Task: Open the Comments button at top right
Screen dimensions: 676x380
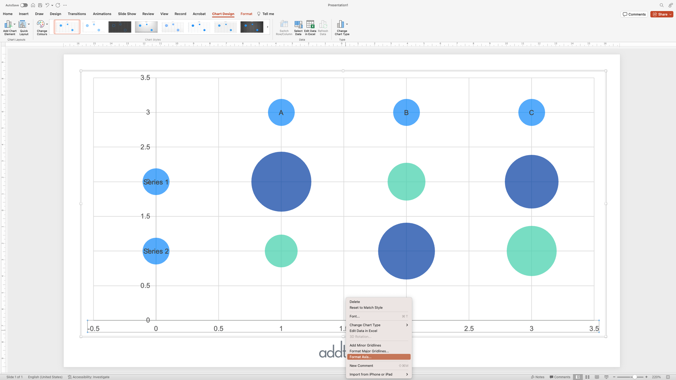Action: (634, 14)
